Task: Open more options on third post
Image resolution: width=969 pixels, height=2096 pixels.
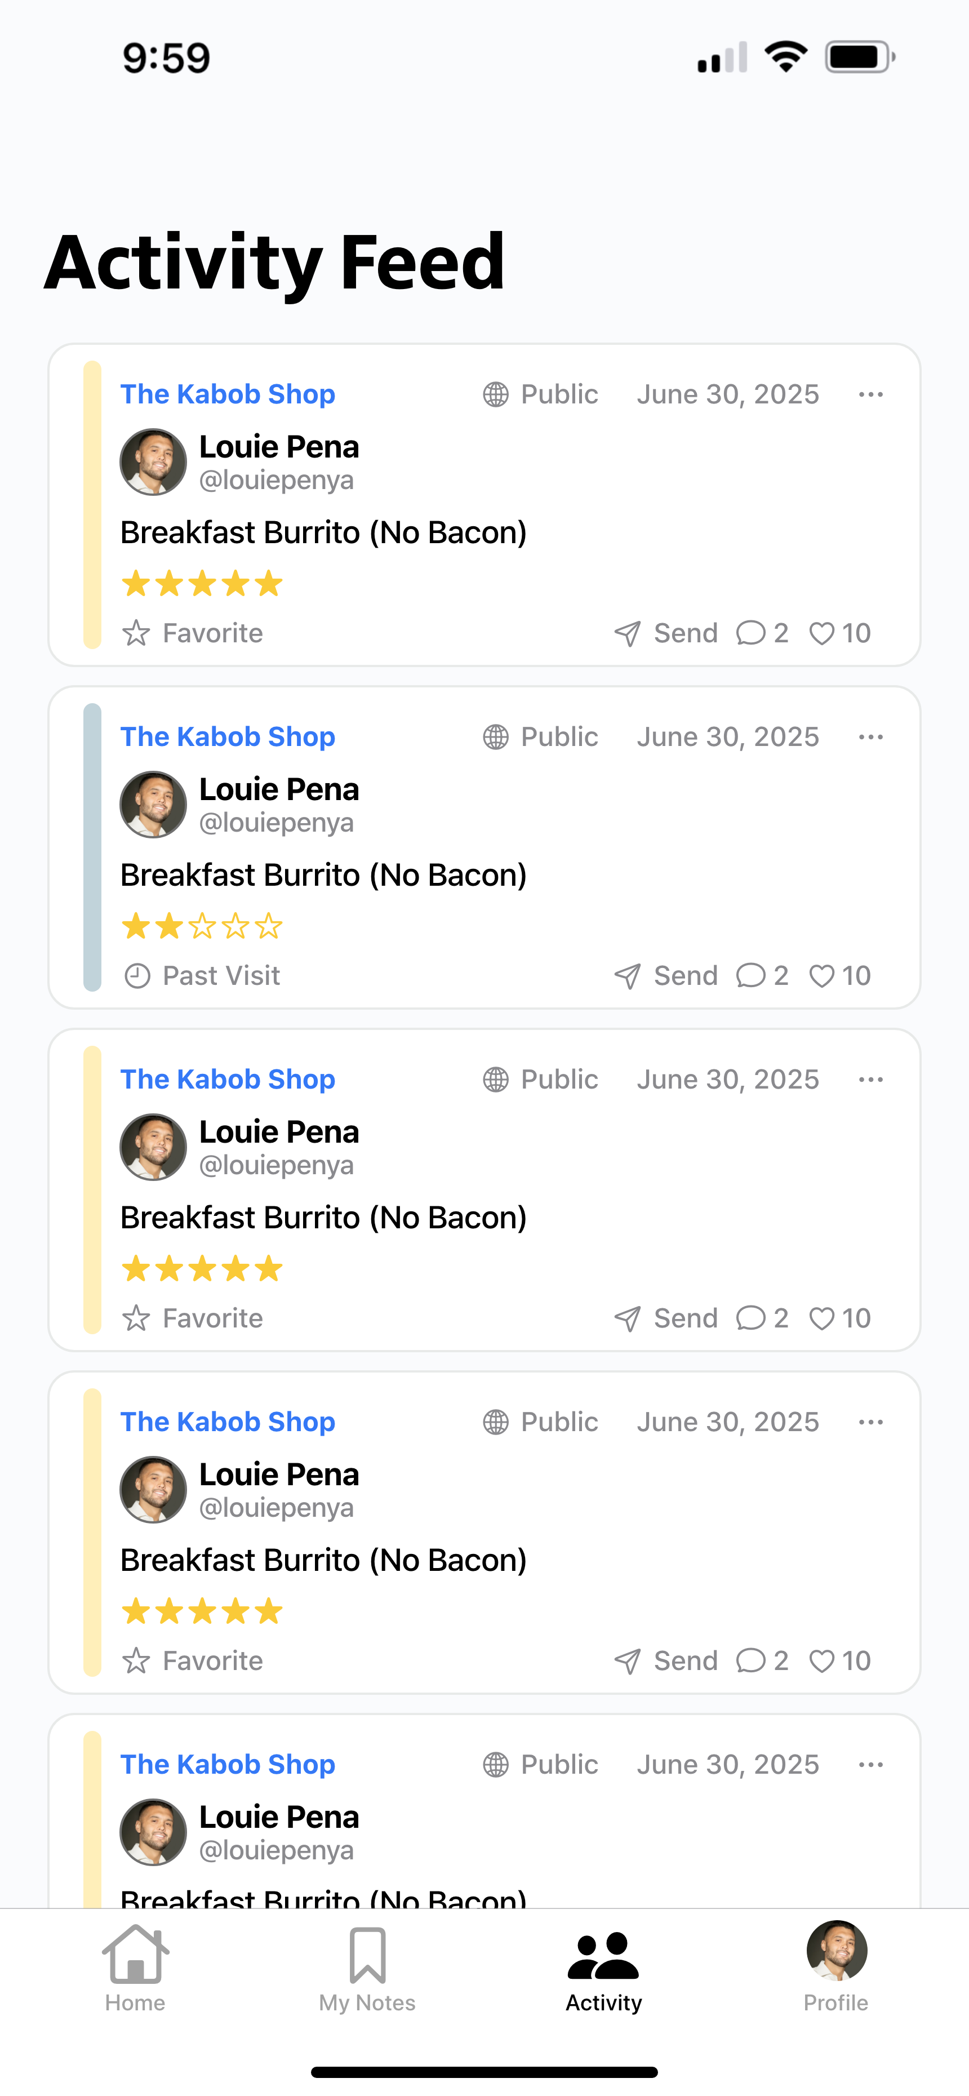Action: (x=870, y=1080)
